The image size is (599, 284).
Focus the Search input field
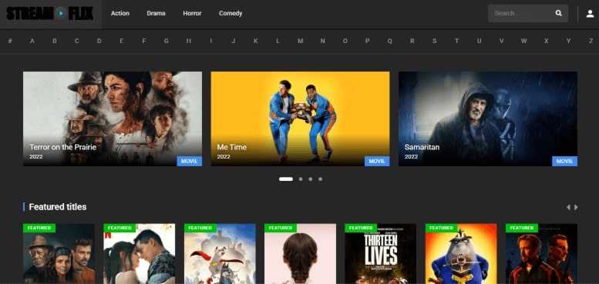click(x=527, y=13)
